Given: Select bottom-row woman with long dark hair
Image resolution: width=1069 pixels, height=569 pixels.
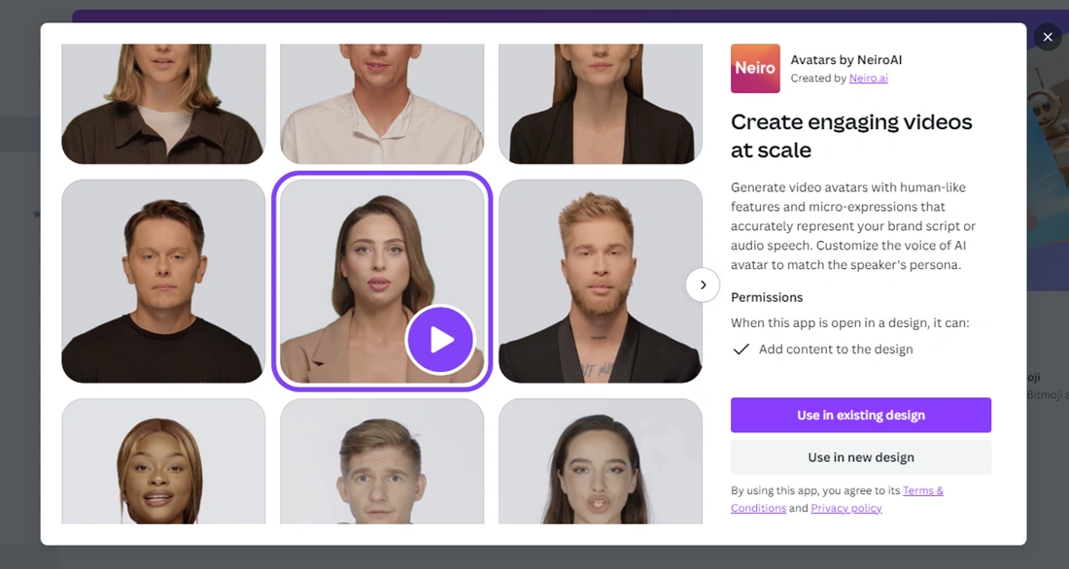Looking at the screenshot, I should [601, 461].
